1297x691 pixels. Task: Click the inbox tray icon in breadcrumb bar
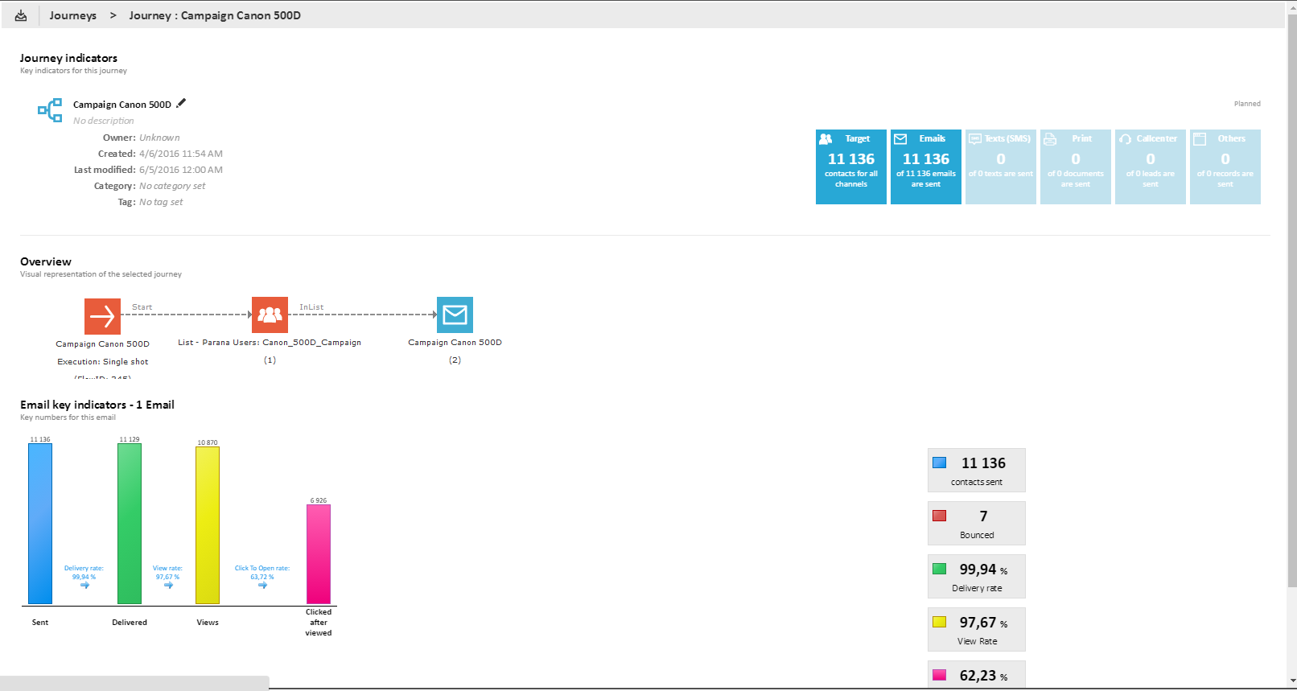pyautogui.click(x=21, y=15)
